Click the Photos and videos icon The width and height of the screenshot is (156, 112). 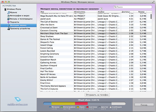[9, 15]
